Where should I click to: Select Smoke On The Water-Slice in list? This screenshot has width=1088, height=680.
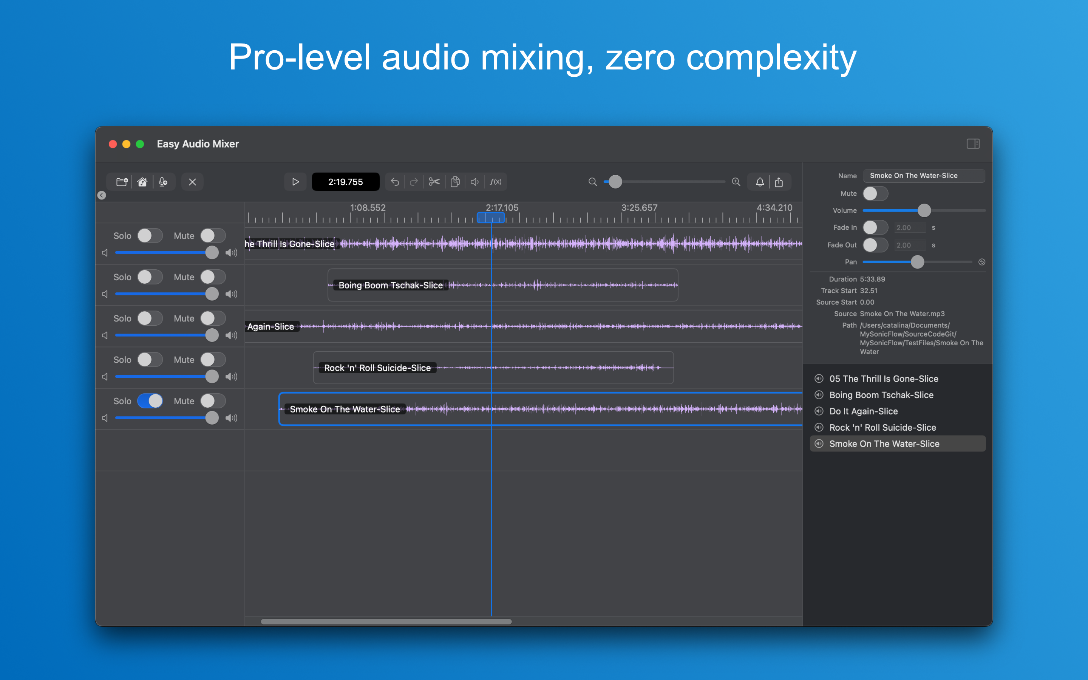click(897, 444)
